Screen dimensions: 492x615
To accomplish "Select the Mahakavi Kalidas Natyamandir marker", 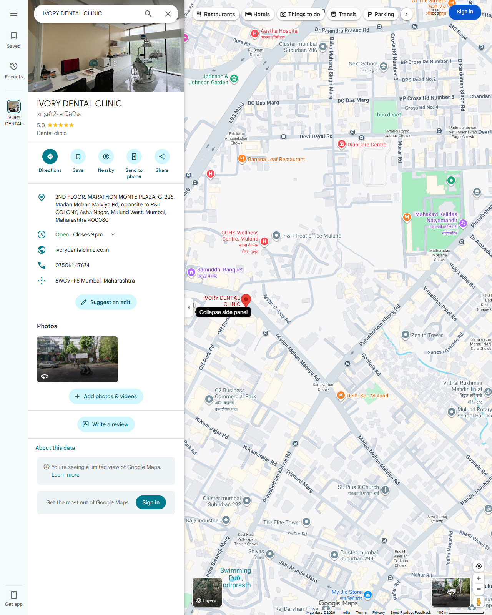I will [x=463, y=223].
